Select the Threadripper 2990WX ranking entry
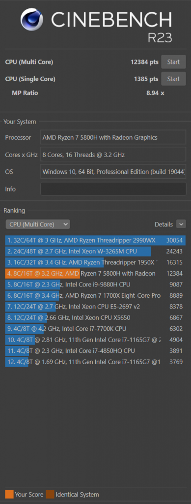The image size is (191, 504). (x=95, y=240)
